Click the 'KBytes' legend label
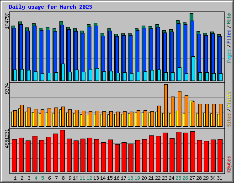The height and width of the screenshot is (183, 234). click(229, 164)
